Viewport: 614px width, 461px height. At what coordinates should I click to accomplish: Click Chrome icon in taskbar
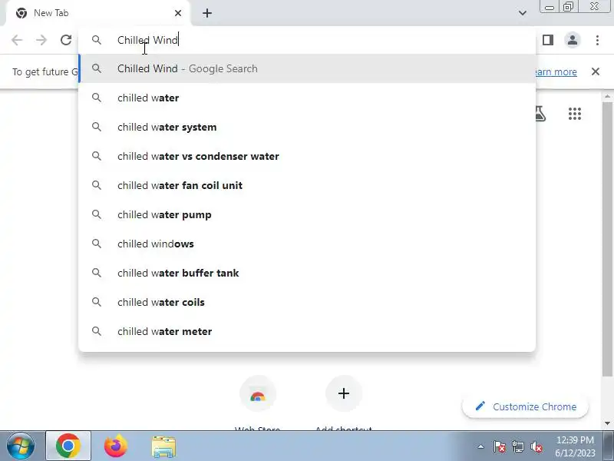68,446
